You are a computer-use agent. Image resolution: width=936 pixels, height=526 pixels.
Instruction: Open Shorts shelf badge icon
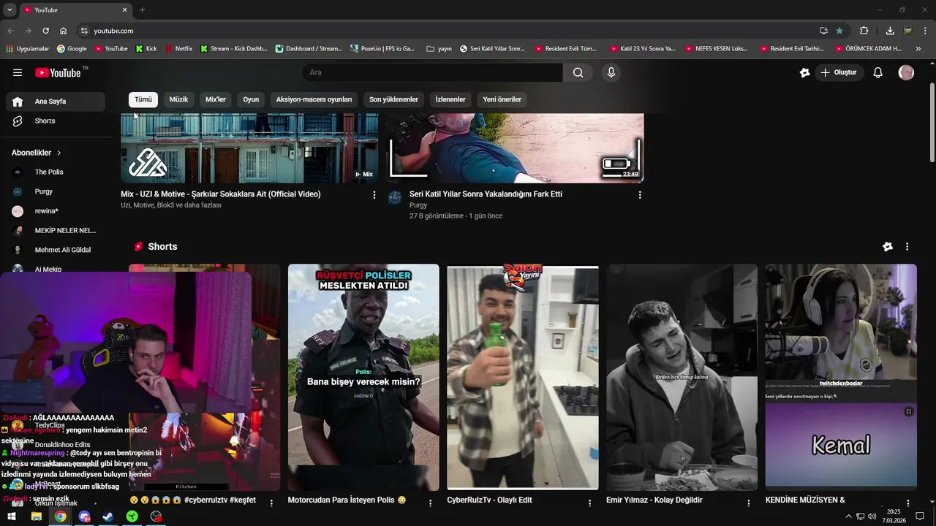pyautogui.click(x=888, y=247)
